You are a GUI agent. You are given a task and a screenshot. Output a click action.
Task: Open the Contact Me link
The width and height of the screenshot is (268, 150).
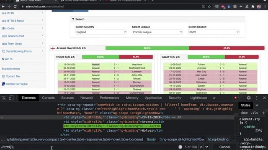pyautogui.click(x=11, y=76)
